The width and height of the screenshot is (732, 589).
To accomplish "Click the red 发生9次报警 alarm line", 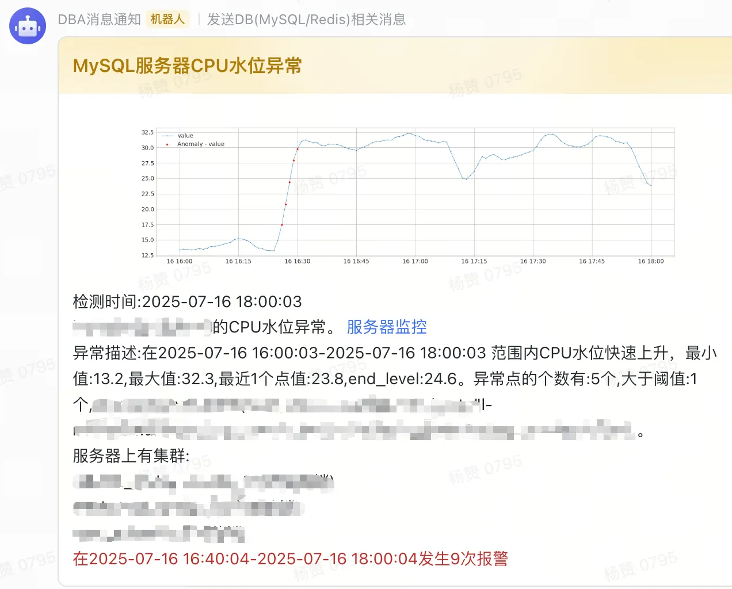I will (290, 559).
